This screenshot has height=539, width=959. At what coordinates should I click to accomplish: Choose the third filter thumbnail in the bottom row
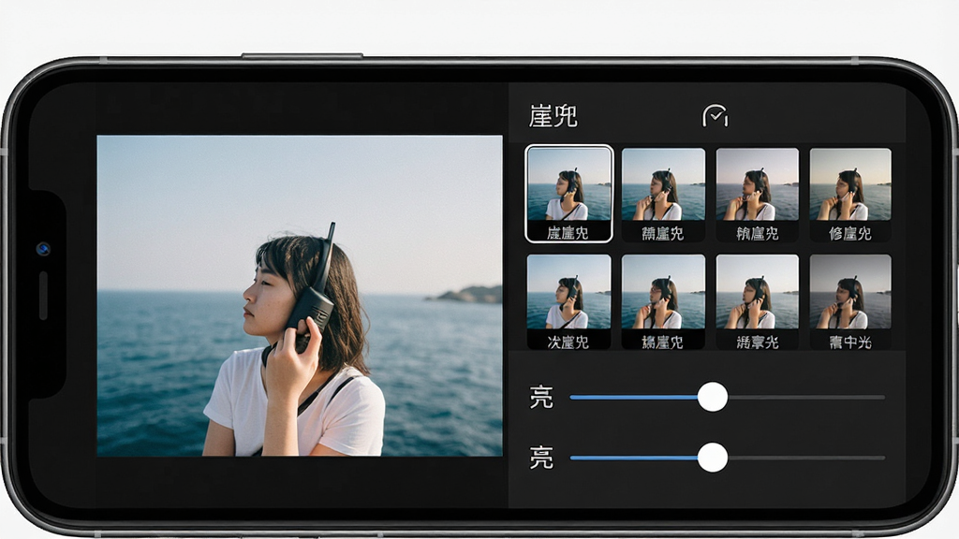(x=757, y=302)
